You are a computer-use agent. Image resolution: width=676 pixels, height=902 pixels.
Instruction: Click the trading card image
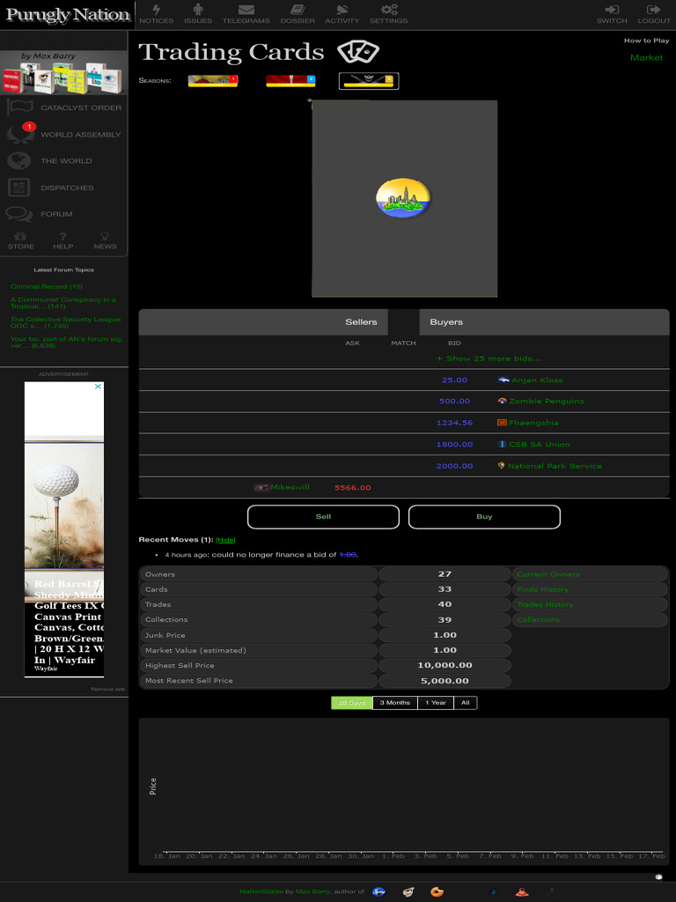(404, 198)
